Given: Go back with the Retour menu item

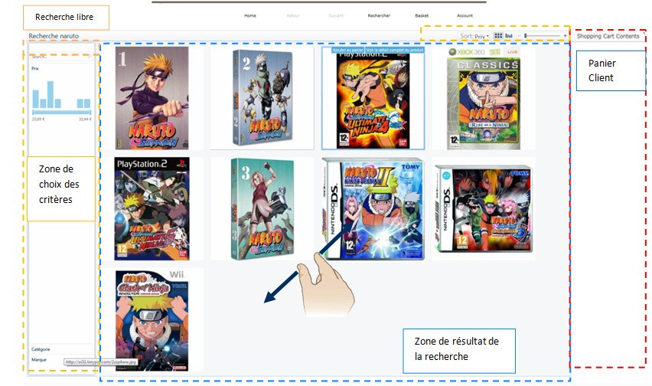Looking at the screenshot, I should 293,16.
